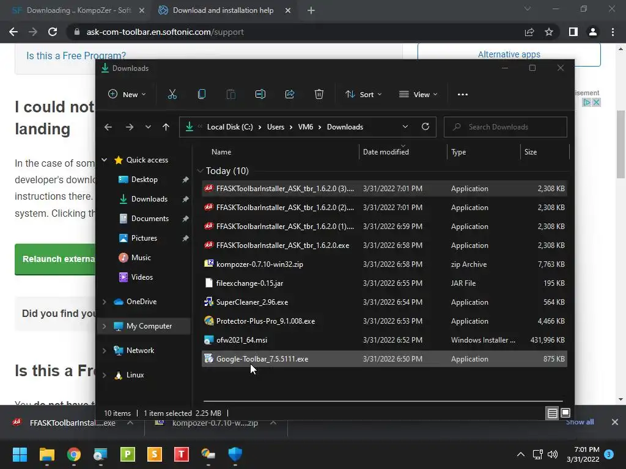Screen dimensions: 626x469
Task: Open options for kompozer zip download item
Action: click(x=273, y=423)
